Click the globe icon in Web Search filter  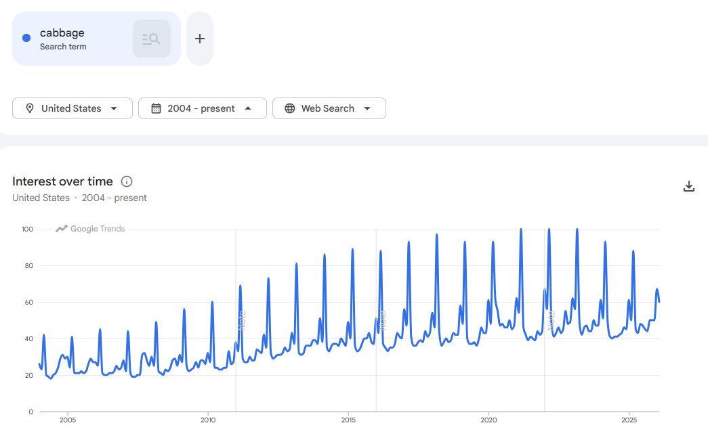(290, 108)
